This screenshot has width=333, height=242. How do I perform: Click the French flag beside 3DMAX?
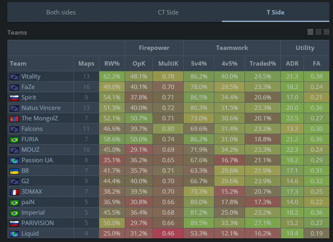(14, 192)
